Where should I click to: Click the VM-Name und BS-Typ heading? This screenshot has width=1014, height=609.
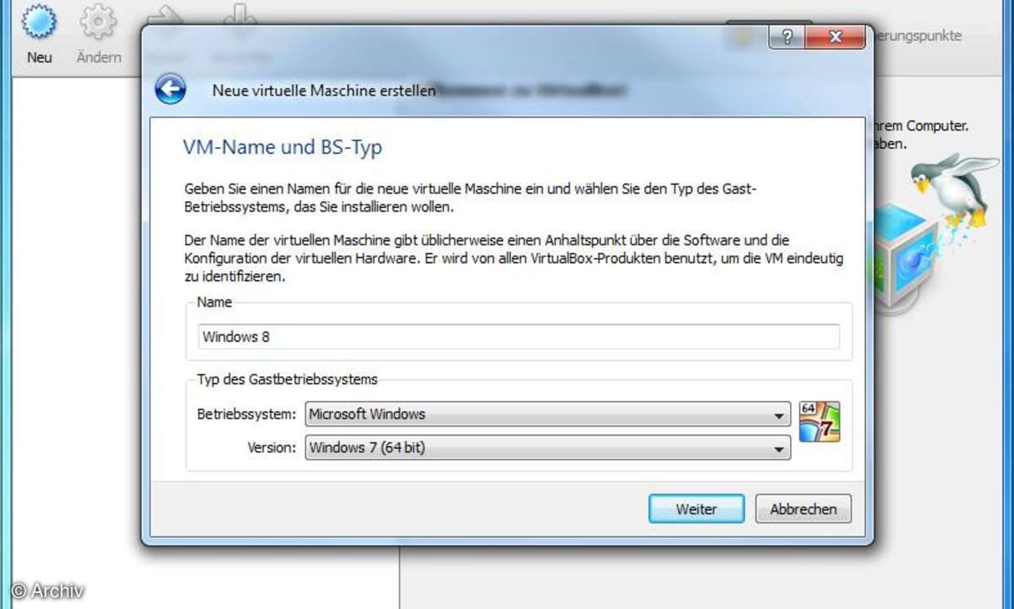click(282, 147)
